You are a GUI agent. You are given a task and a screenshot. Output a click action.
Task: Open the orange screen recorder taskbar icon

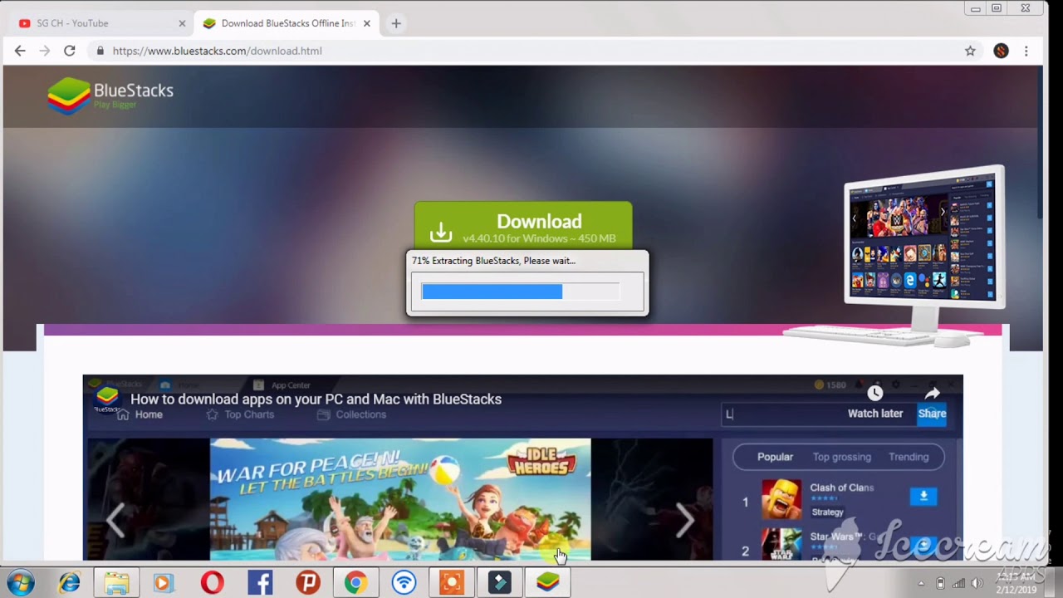coord(452,583)
